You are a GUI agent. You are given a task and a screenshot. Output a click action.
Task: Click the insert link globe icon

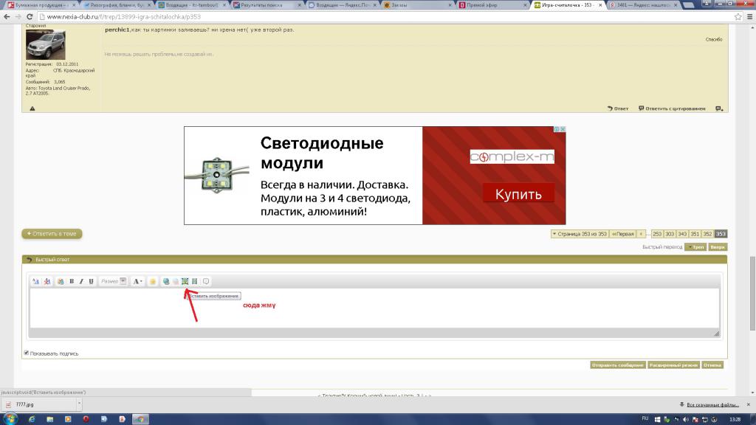click(166, 281)
